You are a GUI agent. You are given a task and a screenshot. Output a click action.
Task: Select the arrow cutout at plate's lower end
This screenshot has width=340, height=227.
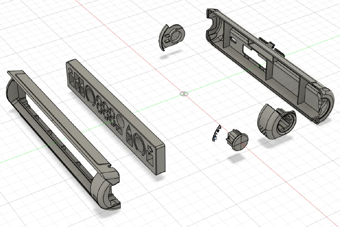(150, 149)
